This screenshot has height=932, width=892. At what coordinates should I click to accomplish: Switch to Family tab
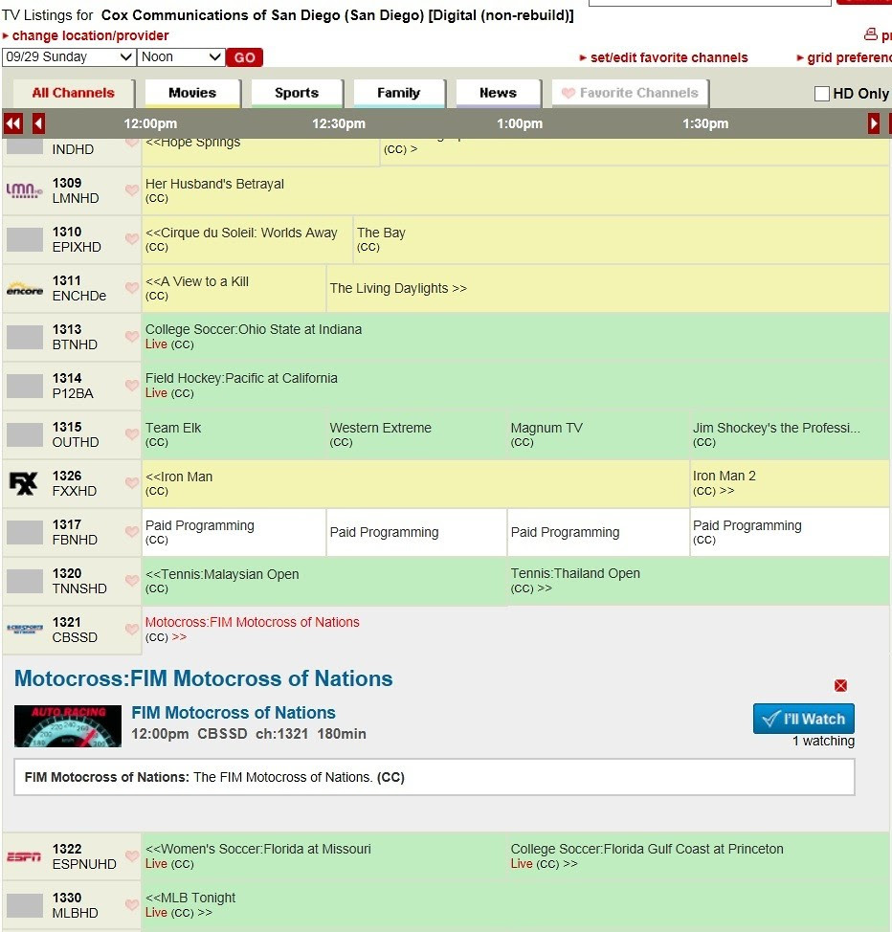pos(398,93)
